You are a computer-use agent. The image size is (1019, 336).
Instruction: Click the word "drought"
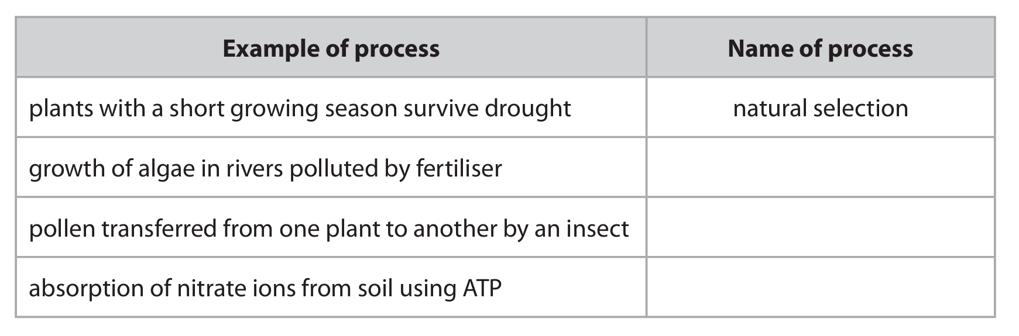tap(527, 109)
